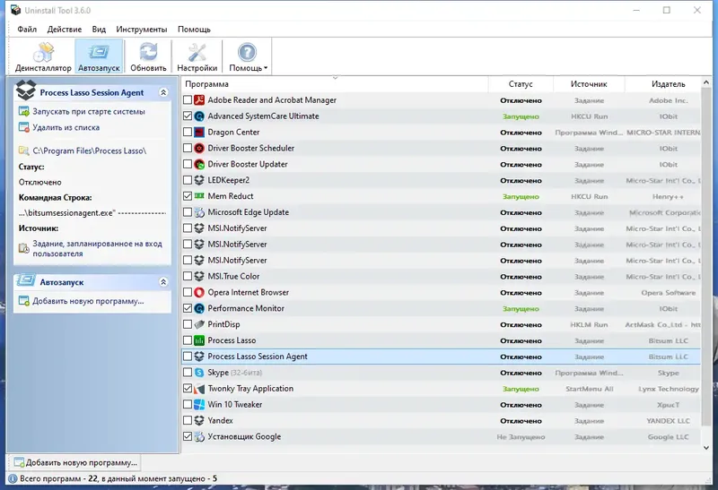Switch to Автозапуск toolbar section
Image resolution: width=718 pixels, height=490 pixels.
point(99,57)
